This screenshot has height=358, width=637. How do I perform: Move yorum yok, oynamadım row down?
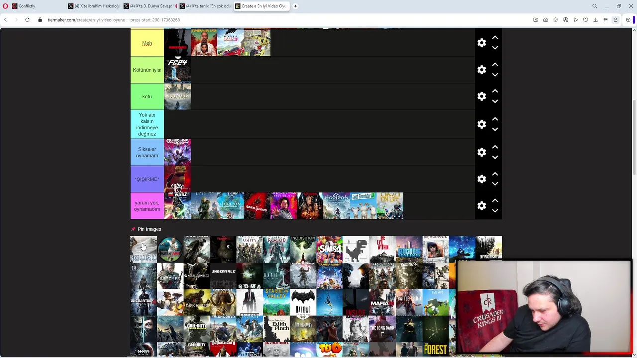pyautogui.click(x=495, y=211)
